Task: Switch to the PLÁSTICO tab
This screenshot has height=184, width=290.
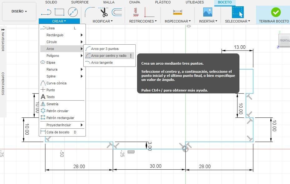Action: pyautogui.click(x=163, y=2)
